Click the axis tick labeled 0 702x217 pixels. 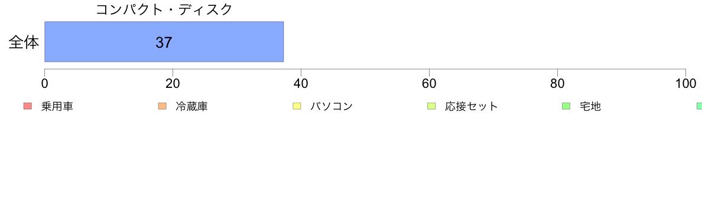(45, 83)
